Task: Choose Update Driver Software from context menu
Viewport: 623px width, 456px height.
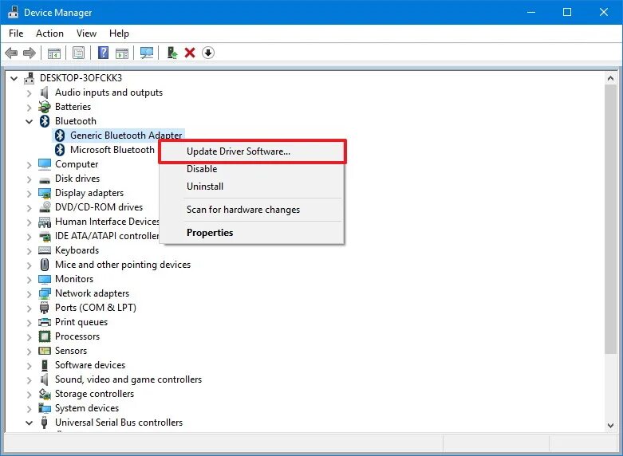Action: (x=253, y=151)
